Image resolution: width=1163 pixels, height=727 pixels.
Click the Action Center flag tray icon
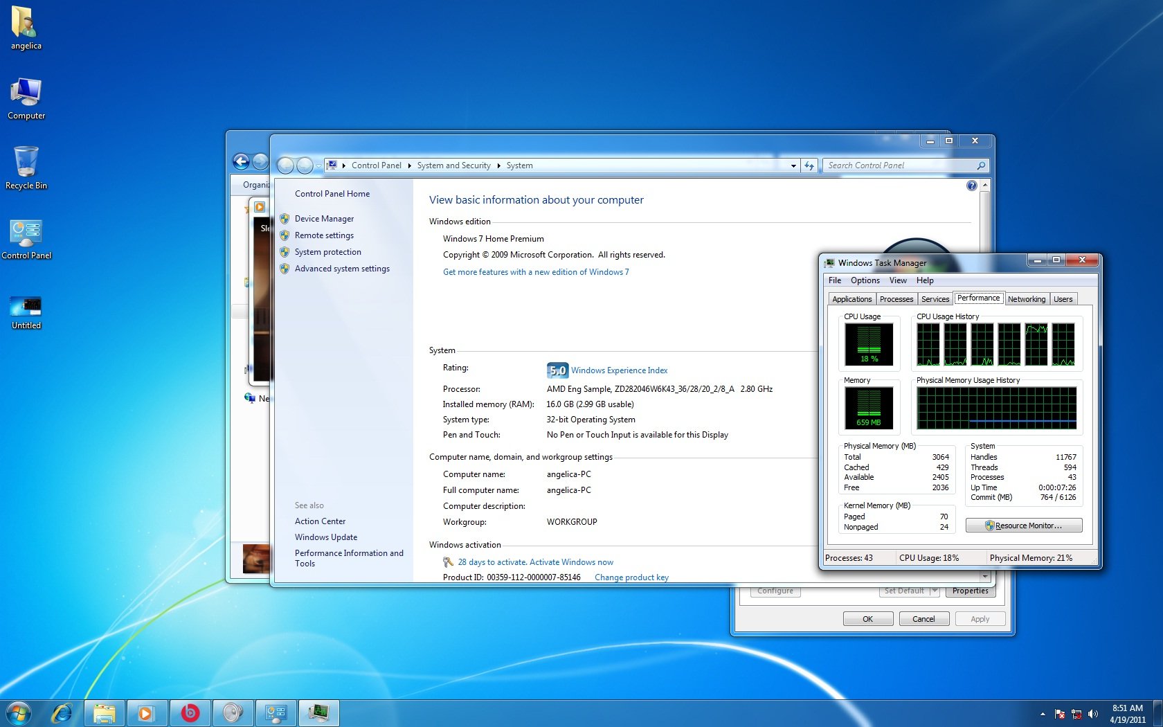pyautogui.click(x=1059, y=714)
